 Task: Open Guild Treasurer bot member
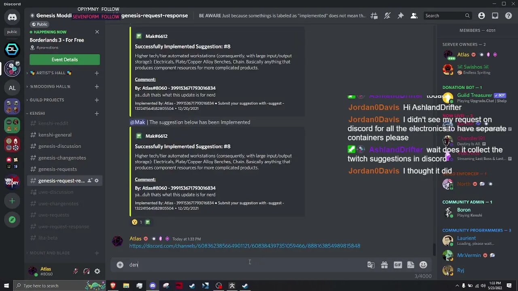point(478,98)
